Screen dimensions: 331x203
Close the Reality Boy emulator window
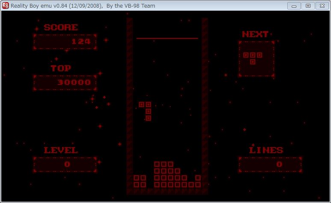(322, 6)
